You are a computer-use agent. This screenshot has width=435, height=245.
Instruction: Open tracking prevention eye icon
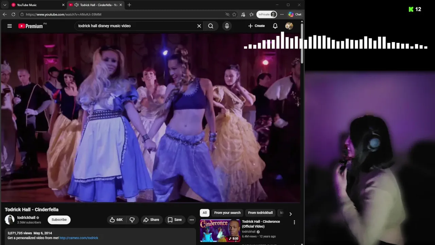coord(227,14)
